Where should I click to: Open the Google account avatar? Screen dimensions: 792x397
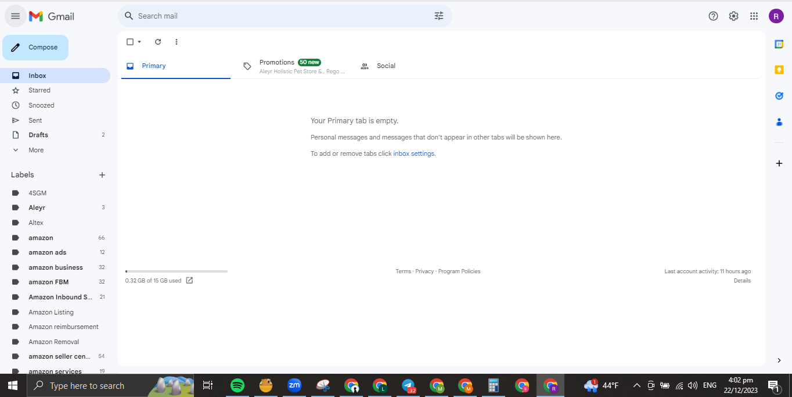776,16
